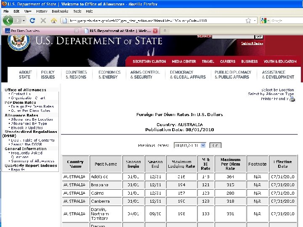This screenshot has height=227, width=303.
Task: Open Allowances By Type link
Action: pos(29,124)
